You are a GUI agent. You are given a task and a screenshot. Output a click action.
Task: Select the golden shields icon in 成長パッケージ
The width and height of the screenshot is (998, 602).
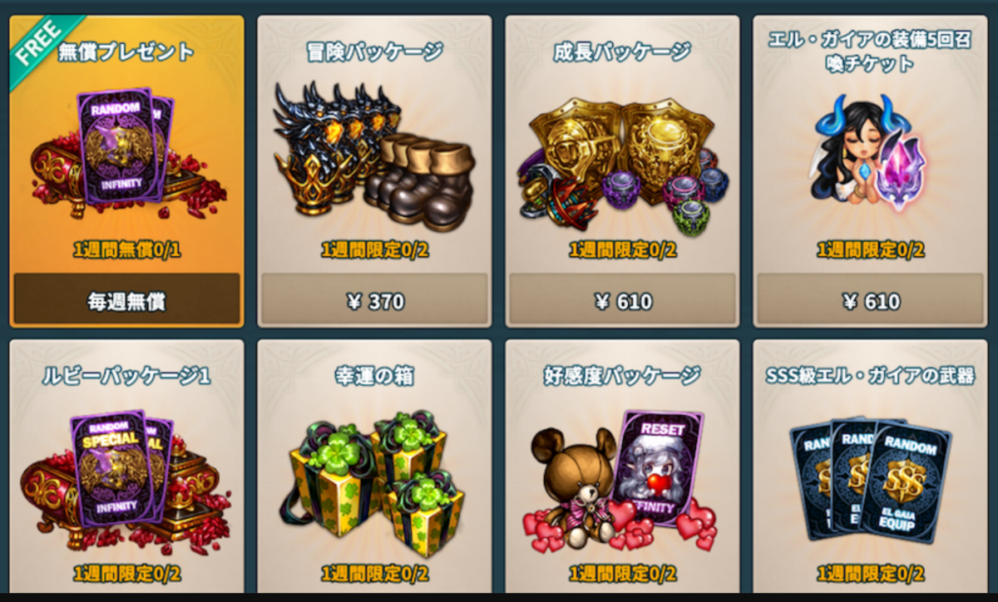(x=622, y=150)
